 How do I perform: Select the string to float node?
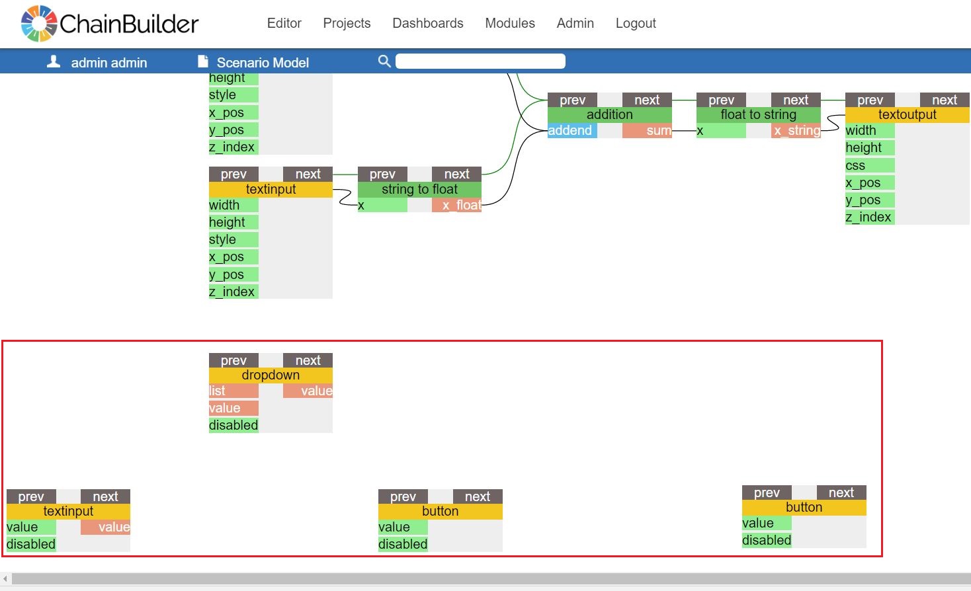pos(419,190)
